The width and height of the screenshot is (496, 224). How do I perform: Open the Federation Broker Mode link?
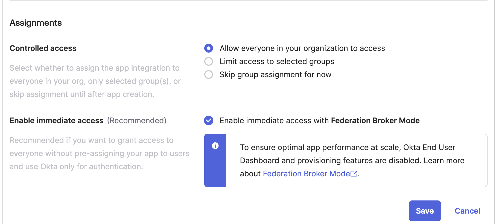[x=306, y=174]
